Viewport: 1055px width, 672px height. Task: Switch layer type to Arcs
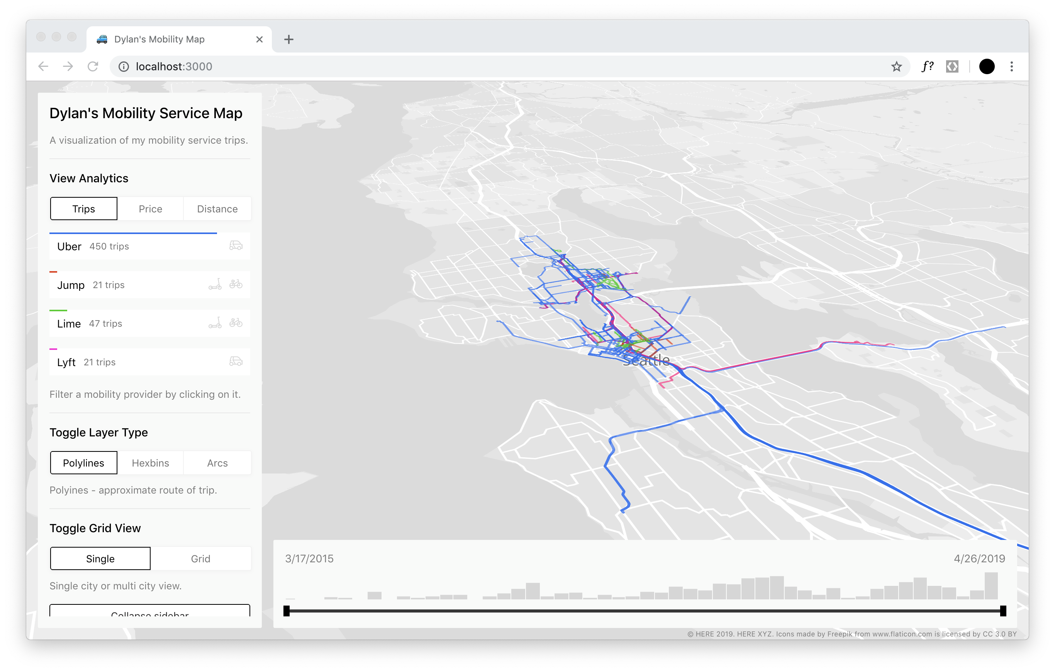point(217,463)
